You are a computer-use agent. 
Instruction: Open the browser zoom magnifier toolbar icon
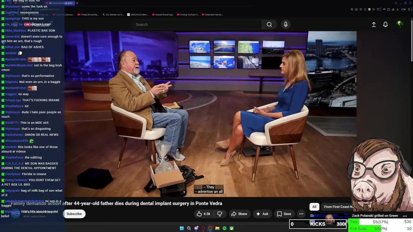352,9
